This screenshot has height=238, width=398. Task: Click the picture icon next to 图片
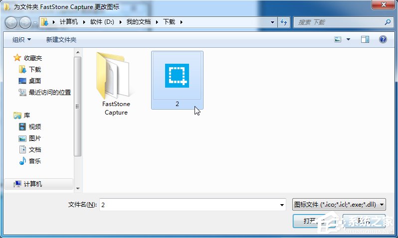tap(22, 138)
